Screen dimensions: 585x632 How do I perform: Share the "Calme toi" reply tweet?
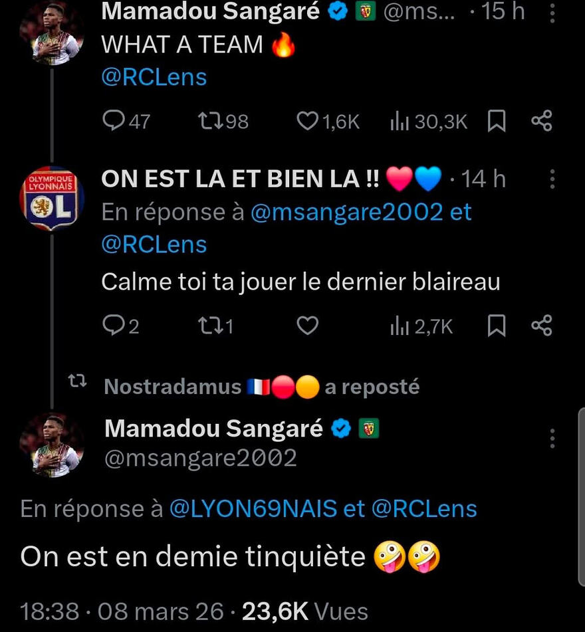pos(542,326)
